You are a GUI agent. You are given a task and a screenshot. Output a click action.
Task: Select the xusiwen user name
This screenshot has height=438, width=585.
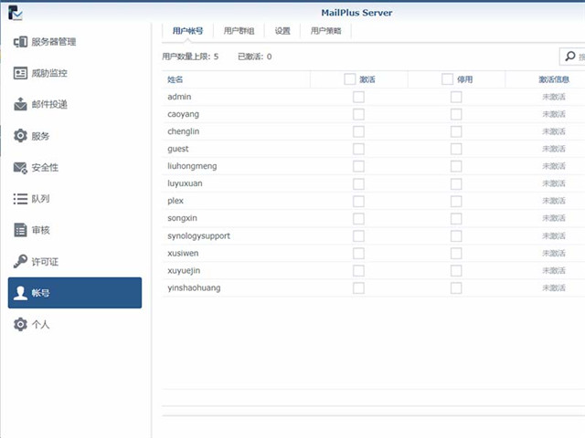(x=183, y=254)
